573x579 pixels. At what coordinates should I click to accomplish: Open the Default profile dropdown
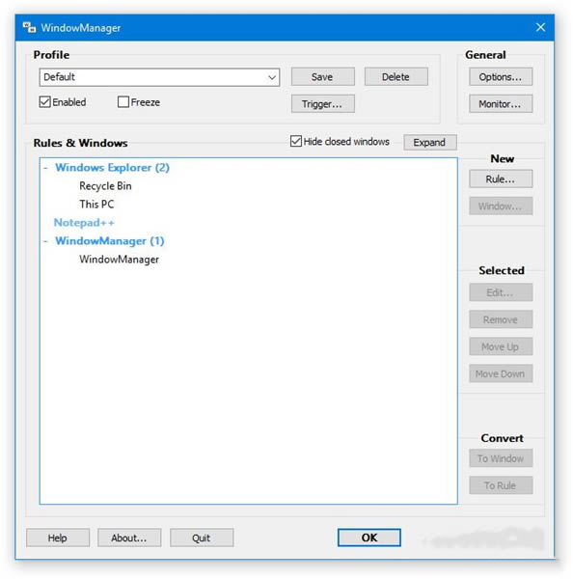click(x=159, y=77)
